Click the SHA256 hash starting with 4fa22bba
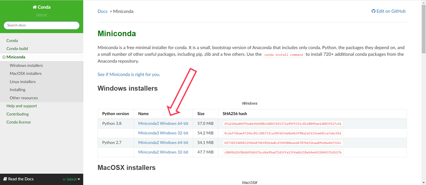 [283, 124]
